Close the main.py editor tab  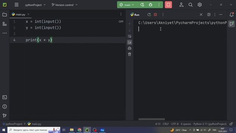(x=28, y=14)
